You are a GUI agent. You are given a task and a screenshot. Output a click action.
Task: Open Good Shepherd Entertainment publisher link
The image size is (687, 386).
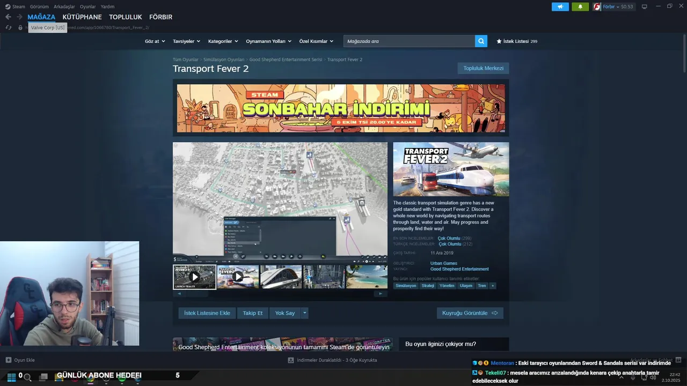pos(459,269)
